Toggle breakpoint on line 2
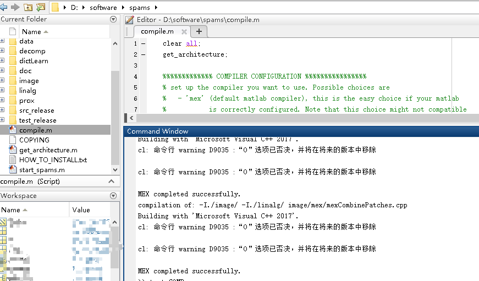Viewport: 479px width, 281px height. click(x=143, y=54)
